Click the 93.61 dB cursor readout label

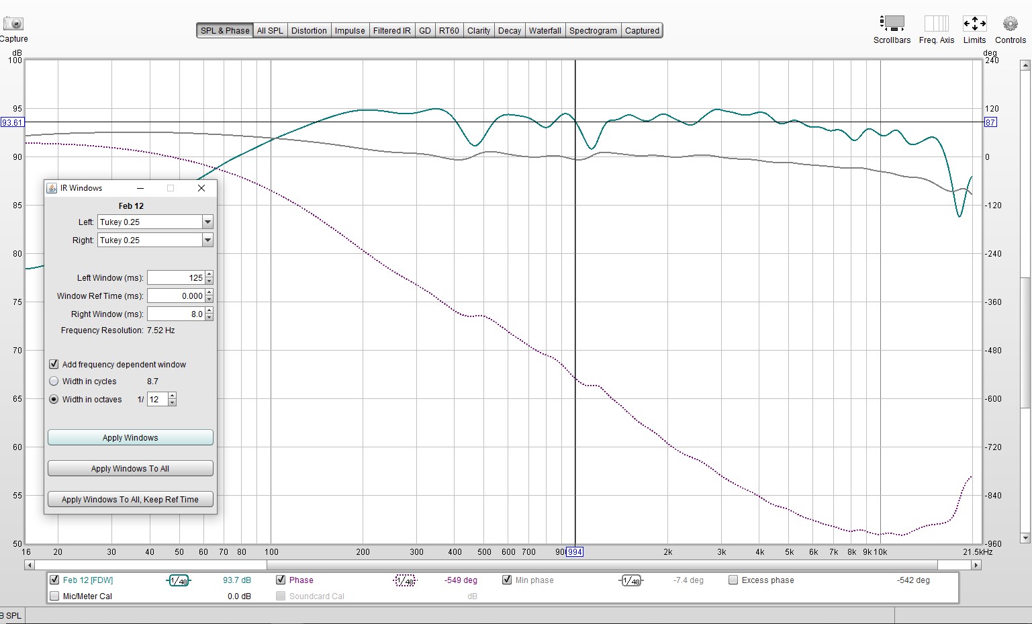[12, 122]
